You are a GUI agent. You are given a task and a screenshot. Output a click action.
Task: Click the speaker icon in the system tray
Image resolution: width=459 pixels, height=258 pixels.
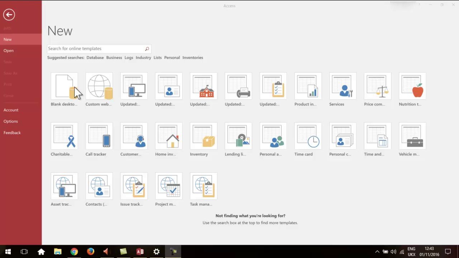click(393, 252)
